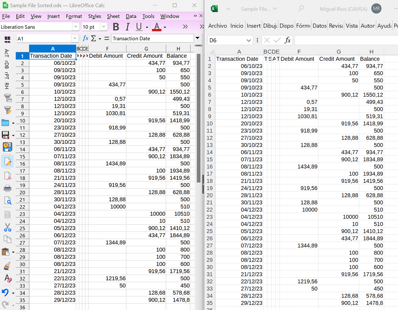The image size is (398, 310).
Task: Click the Save As icon in Calc
Action: click(x=7, y=148)
